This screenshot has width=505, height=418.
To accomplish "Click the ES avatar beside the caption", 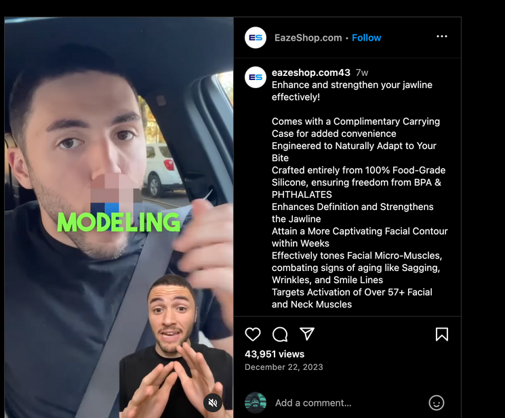I will point(256,77).
